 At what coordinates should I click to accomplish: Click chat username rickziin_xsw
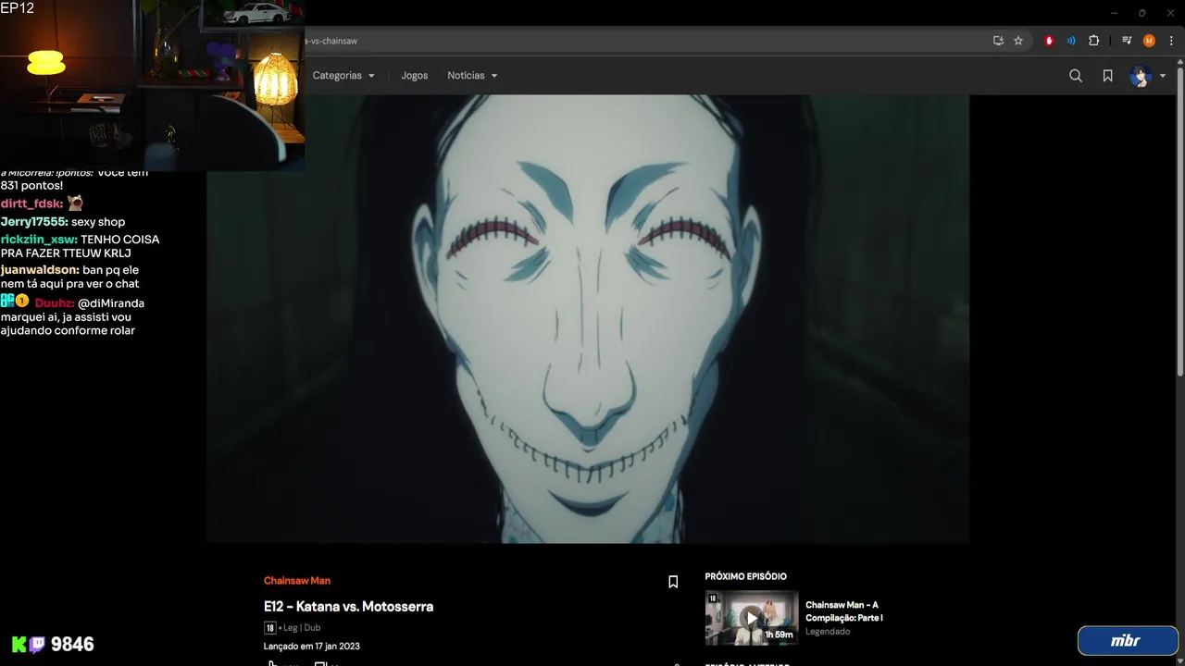pos(39,240)
